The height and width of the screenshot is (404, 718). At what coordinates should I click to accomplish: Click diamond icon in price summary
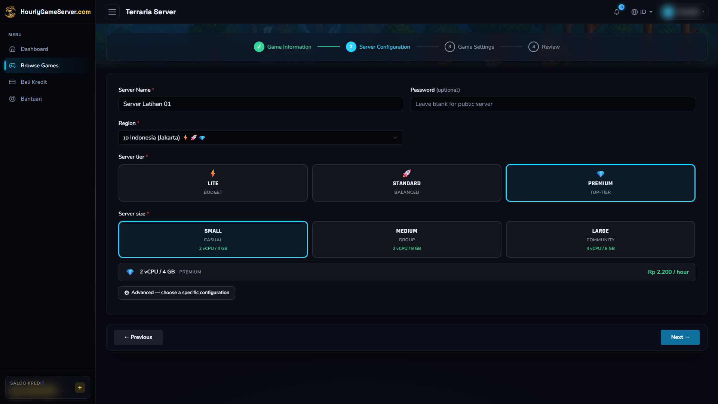pyautogui.click(x=130, y=272)
